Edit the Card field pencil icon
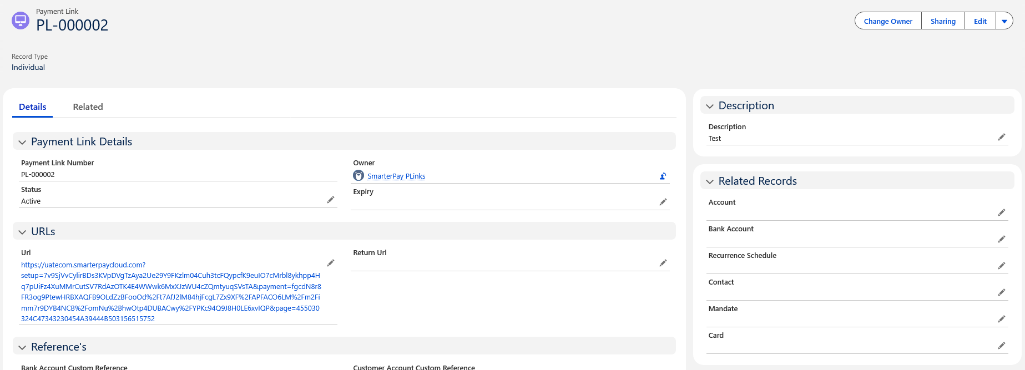The height and width of the screenshot is (370, 1025). click(x=1001, y=346)
